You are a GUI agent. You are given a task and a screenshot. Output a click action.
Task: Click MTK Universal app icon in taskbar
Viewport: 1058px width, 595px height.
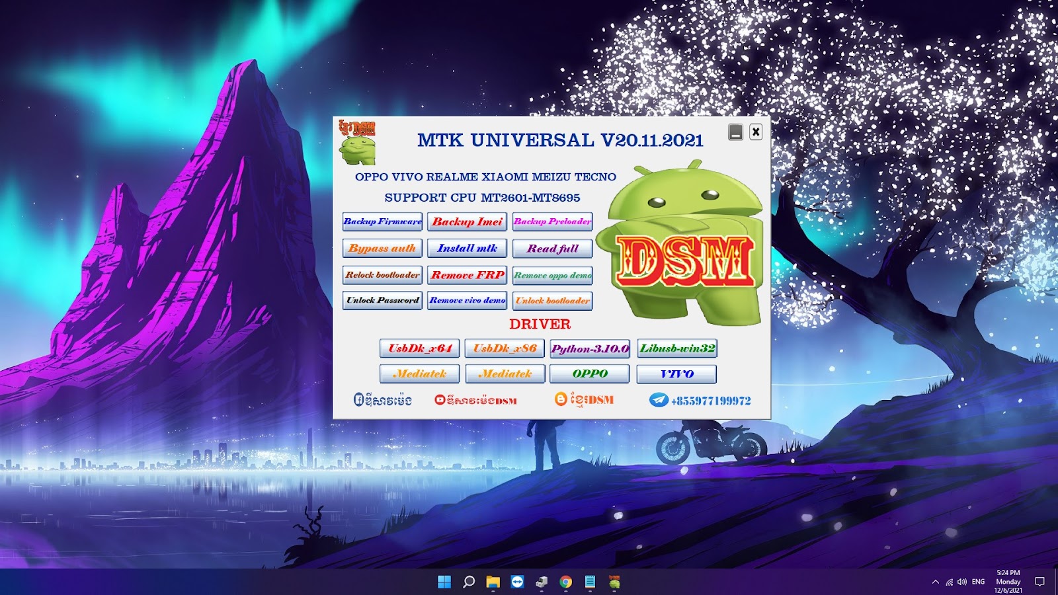614,582
